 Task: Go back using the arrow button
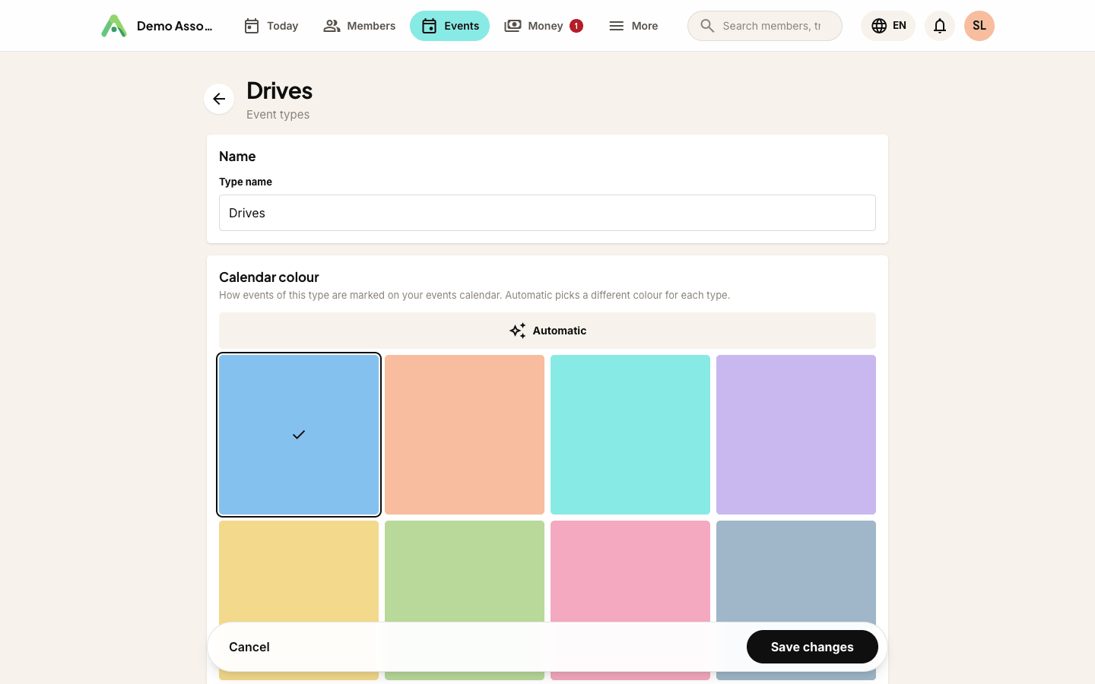(x=219, y=99)
